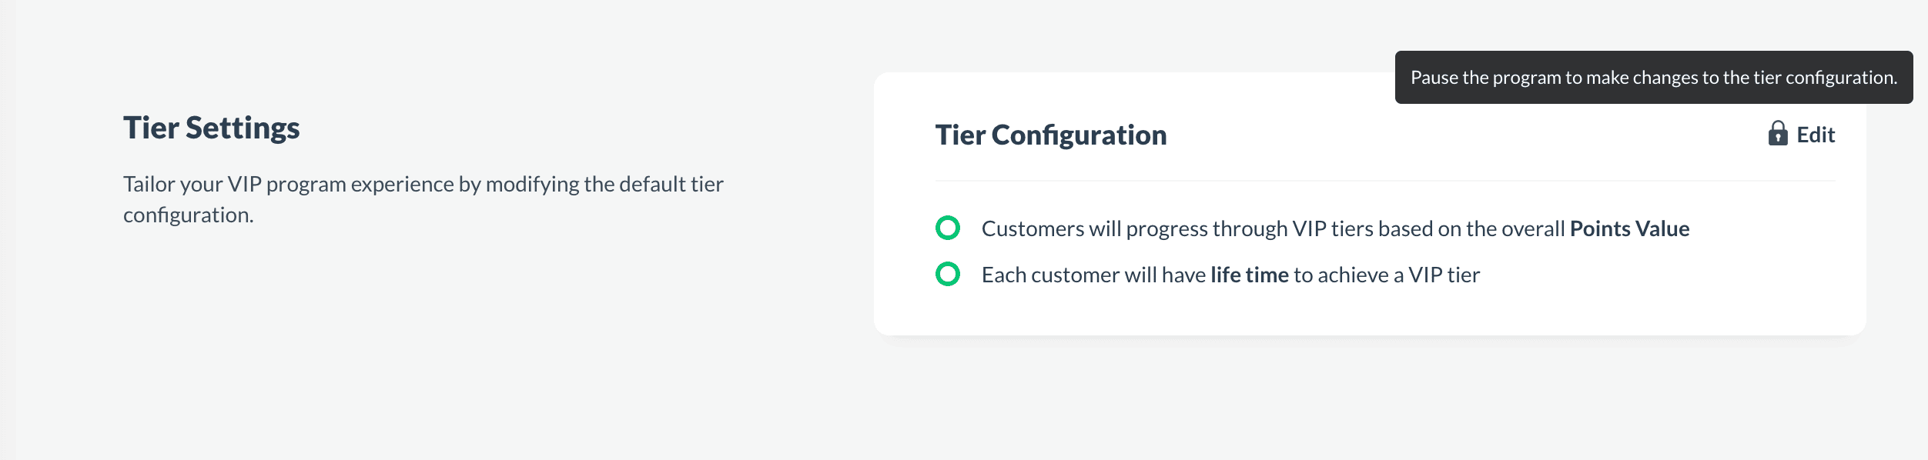Click the narrow left sidebar strip

pos(7,230)
